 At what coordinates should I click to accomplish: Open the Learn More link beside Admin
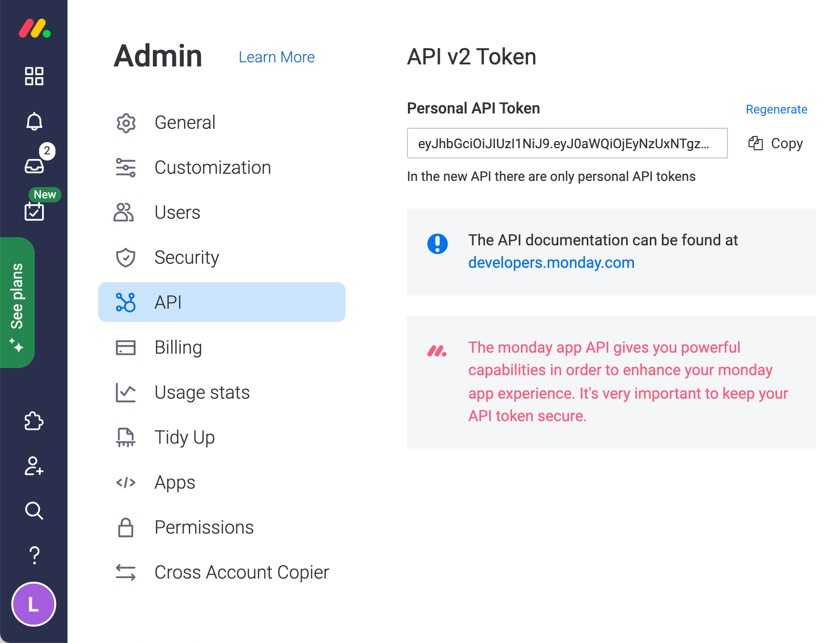click(x=276, y=57)
